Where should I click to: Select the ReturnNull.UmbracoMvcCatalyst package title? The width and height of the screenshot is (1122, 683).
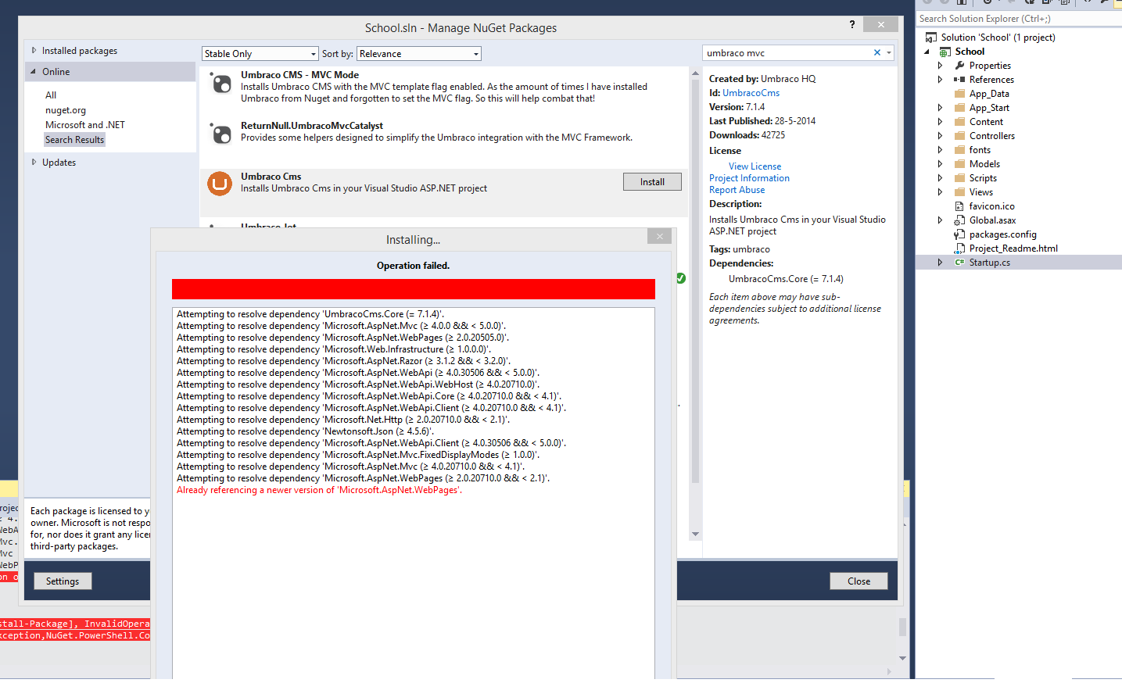tap(312, 126)
